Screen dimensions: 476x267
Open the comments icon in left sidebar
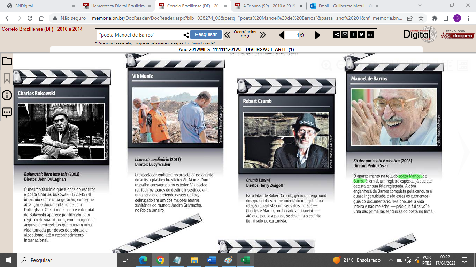click(7, 112)
